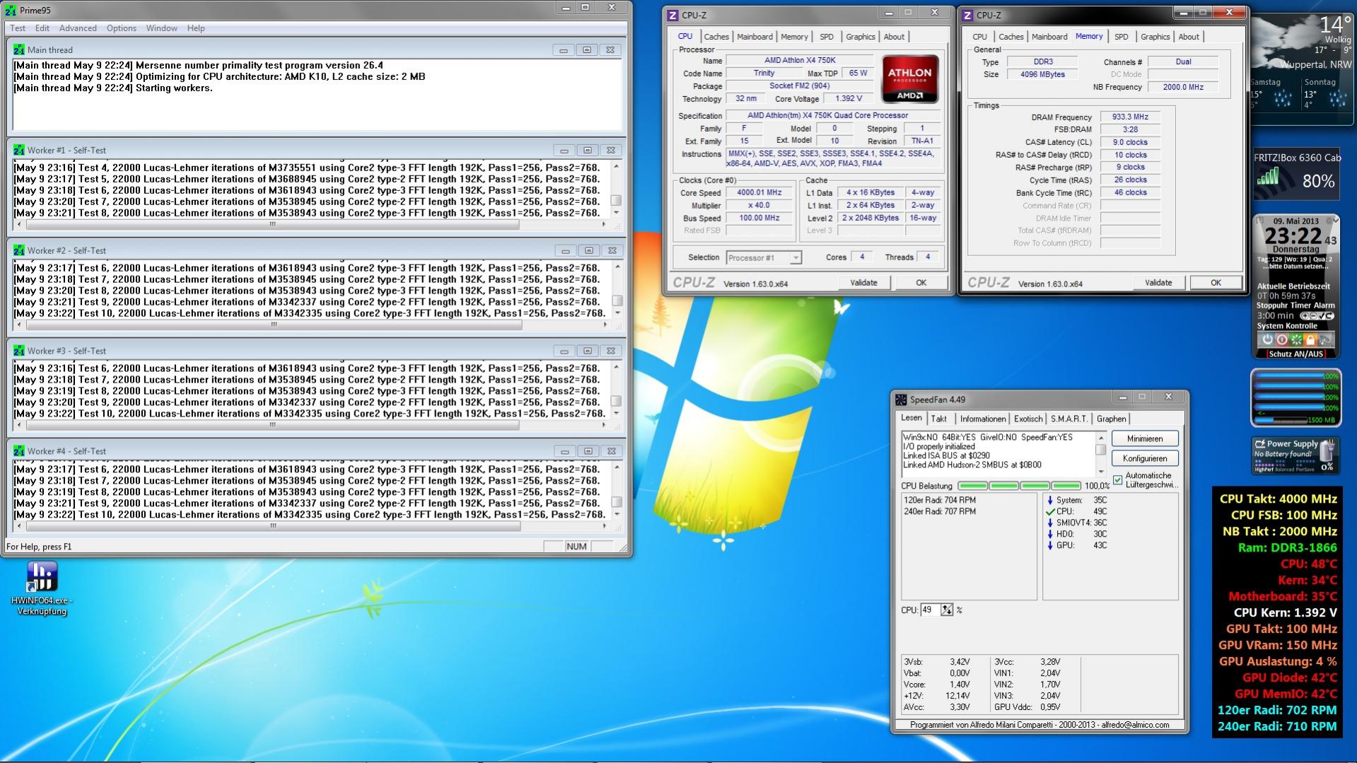Click the red shutdown icon in System Kontrolle
The image size is (1357, 763).
pos(1281,340)
